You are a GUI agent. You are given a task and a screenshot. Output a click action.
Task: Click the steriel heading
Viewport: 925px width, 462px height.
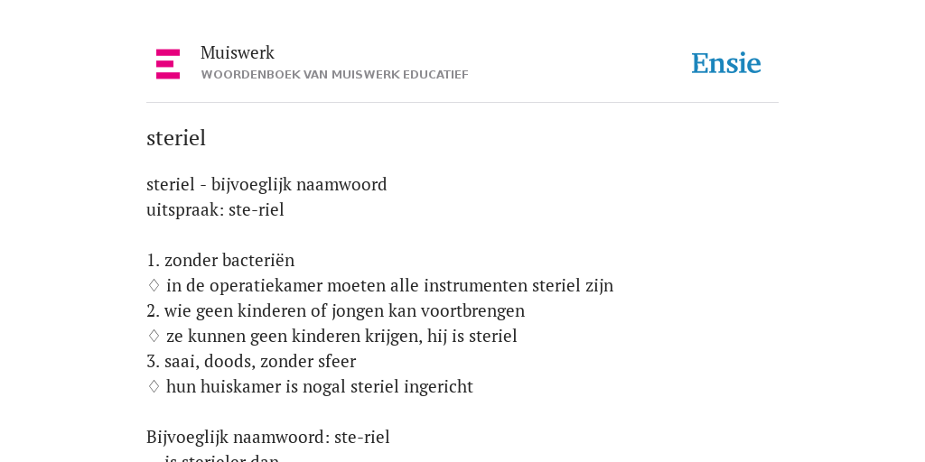coord(176,138)
